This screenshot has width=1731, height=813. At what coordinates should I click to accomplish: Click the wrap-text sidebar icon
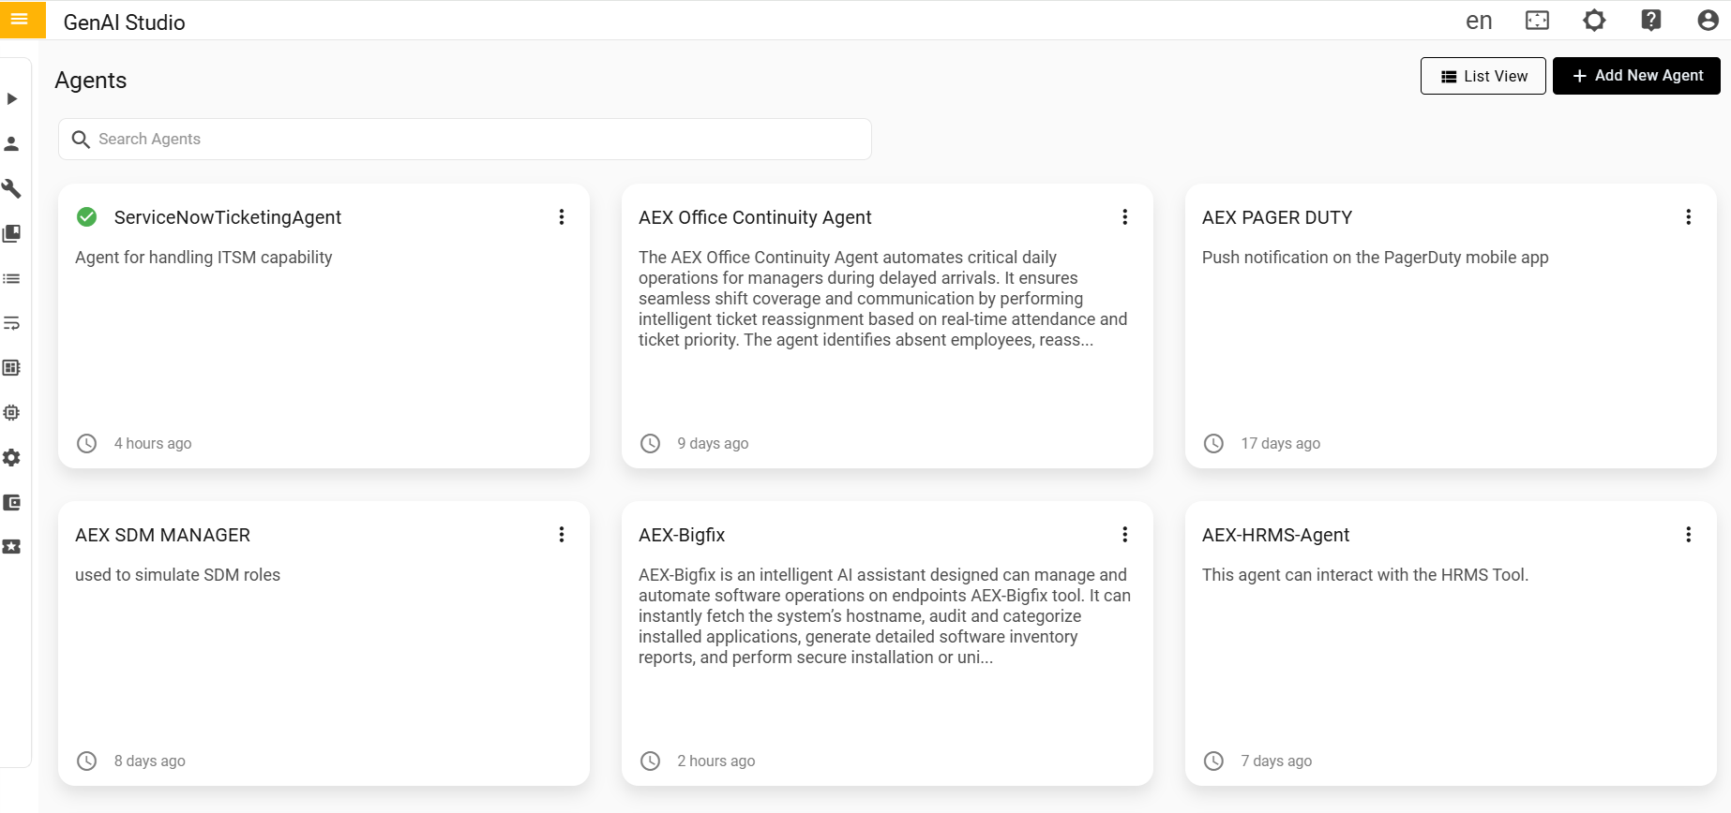(12, 323)
